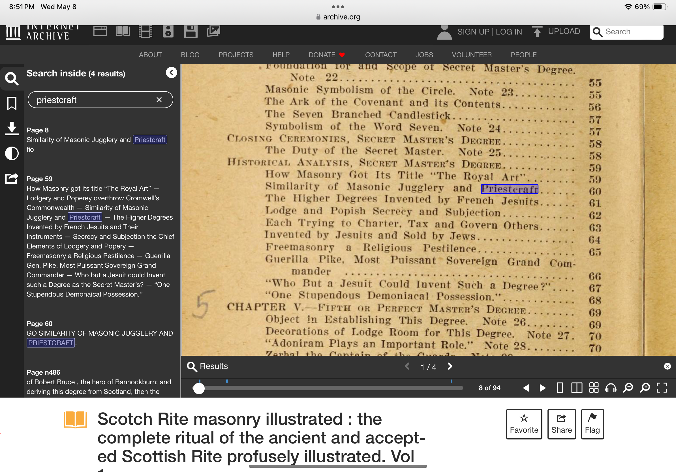Zoom out of the book page

point(628,388)
